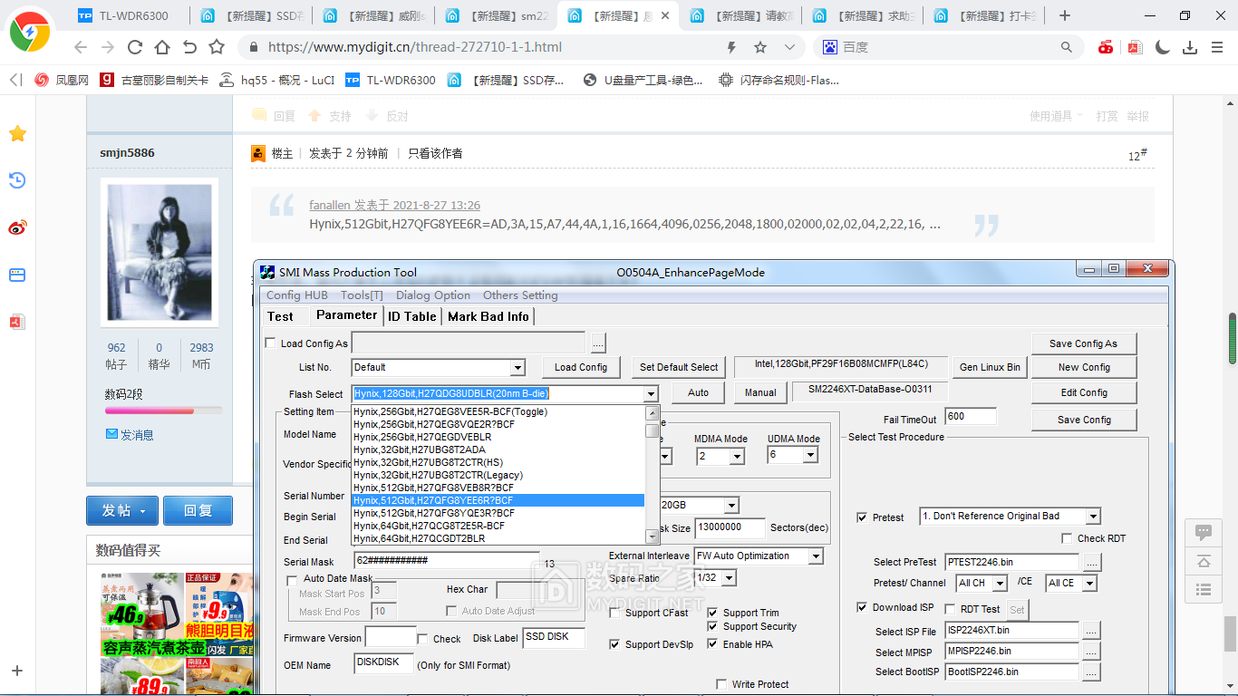Click the Fail TimeOut input field
The width and height of the screenshot is (1238, 696).
970,416
